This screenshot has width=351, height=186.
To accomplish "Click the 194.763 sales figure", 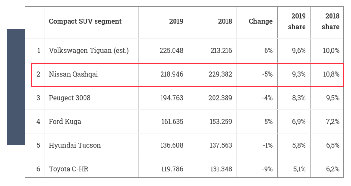I will click(x=171, y=98).
